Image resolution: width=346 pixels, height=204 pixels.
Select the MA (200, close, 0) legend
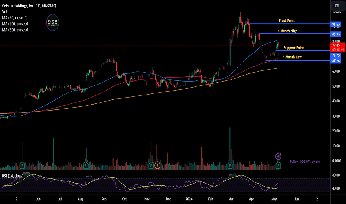pyautogui.click(x=16, y=30)
